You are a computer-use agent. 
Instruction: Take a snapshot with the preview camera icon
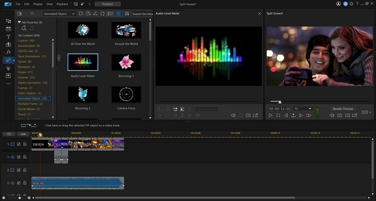coord(340,115)
